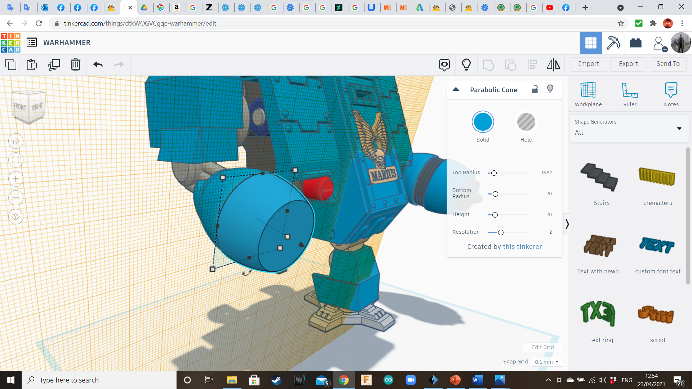Open the 'this tinkerer' link

click(522, 247)
